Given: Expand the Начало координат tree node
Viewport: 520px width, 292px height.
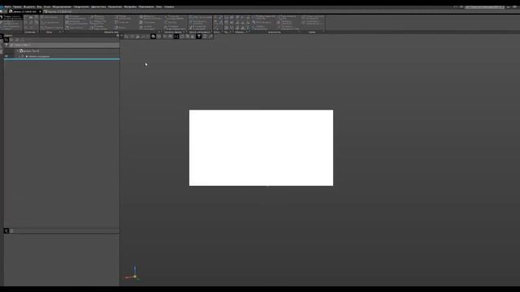Looking at the screenshot, I should (19, 56).
